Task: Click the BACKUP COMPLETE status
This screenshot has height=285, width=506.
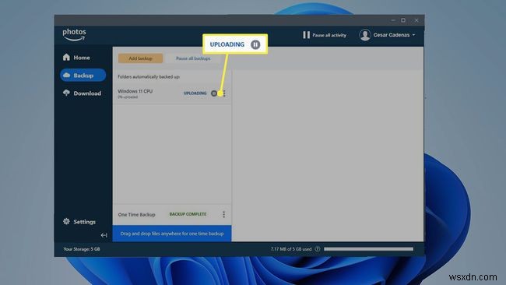Action: (188, 214)
